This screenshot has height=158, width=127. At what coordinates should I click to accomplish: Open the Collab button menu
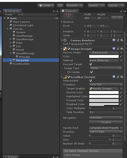click(46, 6)
